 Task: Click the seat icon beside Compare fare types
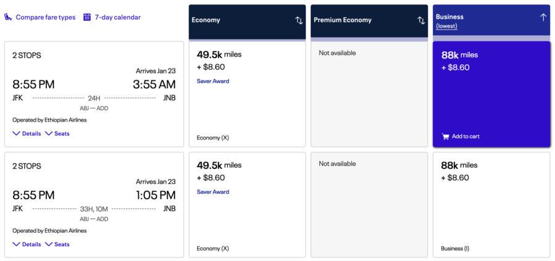pos(8,17)
